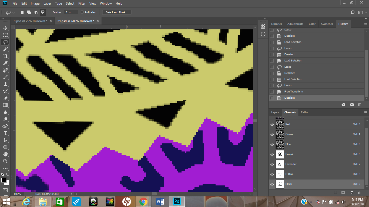Viewport: 369px width, 207px height.
Task: Click Add to selection mode icon
Action: pos(29,12)
